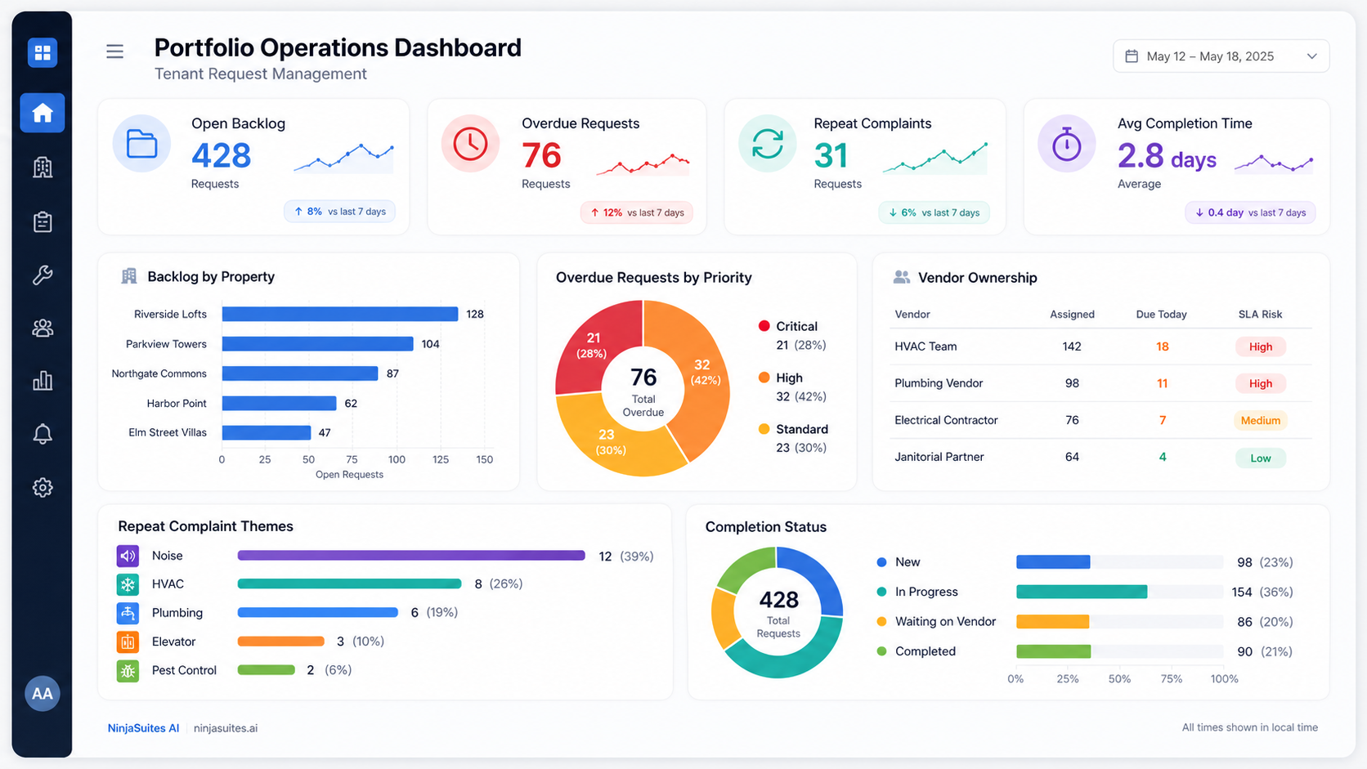1367x769 pixels.
Task: Click the 428 Open Backlog value
Action: [x=222, y=155]
